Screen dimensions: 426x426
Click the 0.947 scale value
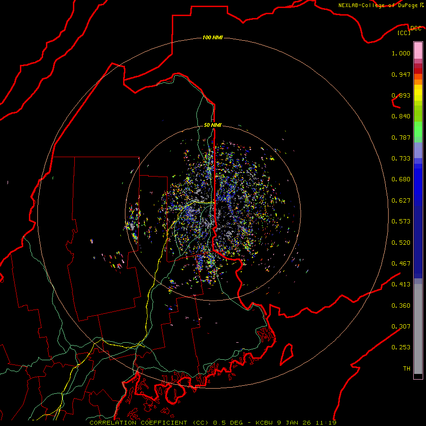click(401, 74)
